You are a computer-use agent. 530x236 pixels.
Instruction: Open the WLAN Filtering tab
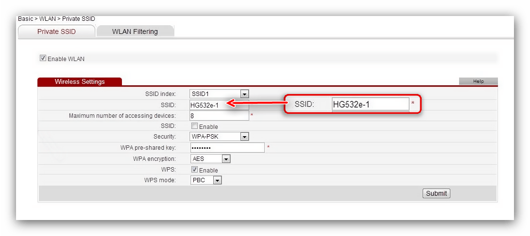135,31
